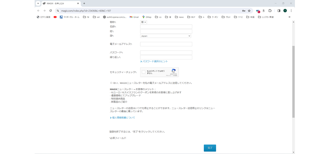Go back to the previous page
Screen dimensions: 330x154
tap(38, 11)
